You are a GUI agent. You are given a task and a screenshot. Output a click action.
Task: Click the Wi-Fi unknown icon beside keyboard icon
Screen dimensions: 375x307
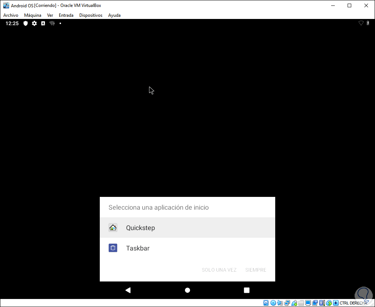point(52,23)
